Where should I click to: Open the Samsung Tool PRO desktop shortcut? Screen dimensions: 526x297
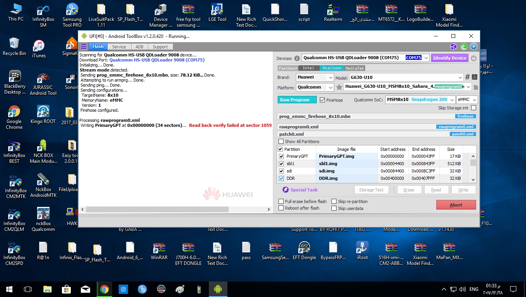click(x=72, y=15)
